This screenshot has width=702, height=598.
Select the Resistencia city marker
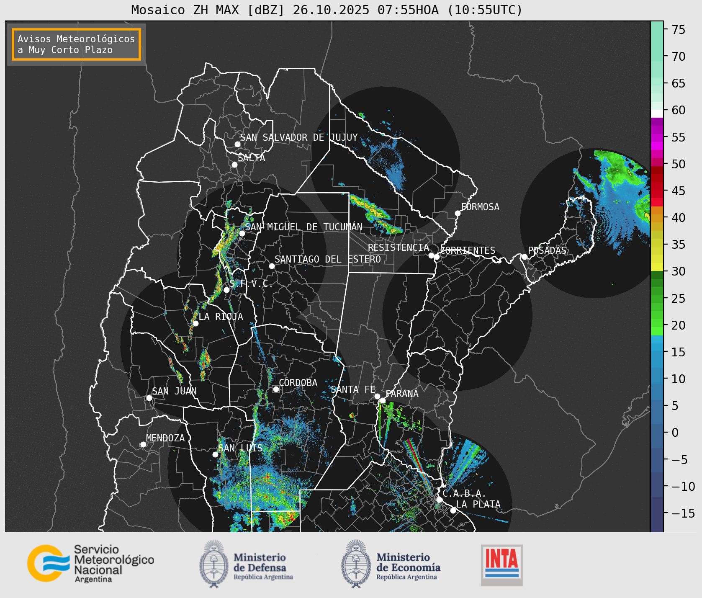click(x=431, y=255)
